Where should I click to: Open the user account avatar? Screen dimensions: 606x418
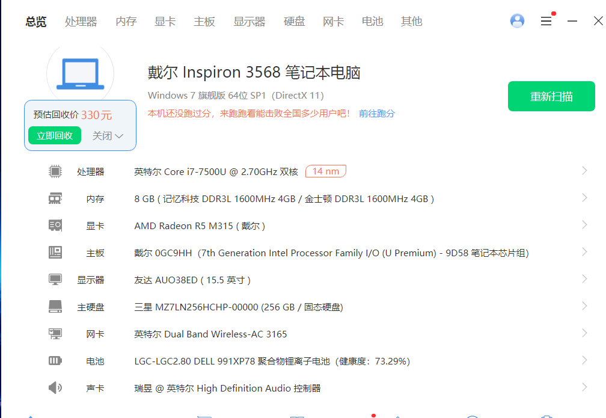coord(517,21)
